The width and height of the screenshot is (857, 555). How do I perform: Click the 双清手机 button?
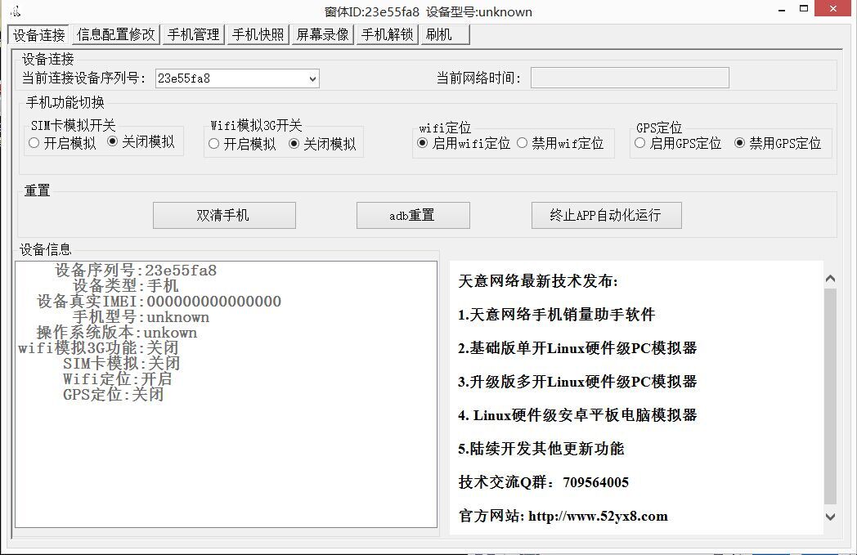(223, 215)
